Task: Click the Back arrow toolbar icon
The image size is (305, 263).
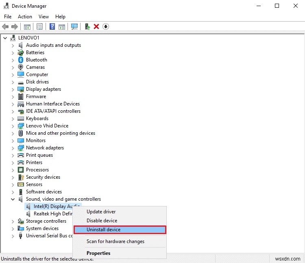Action: pos(5,26)
